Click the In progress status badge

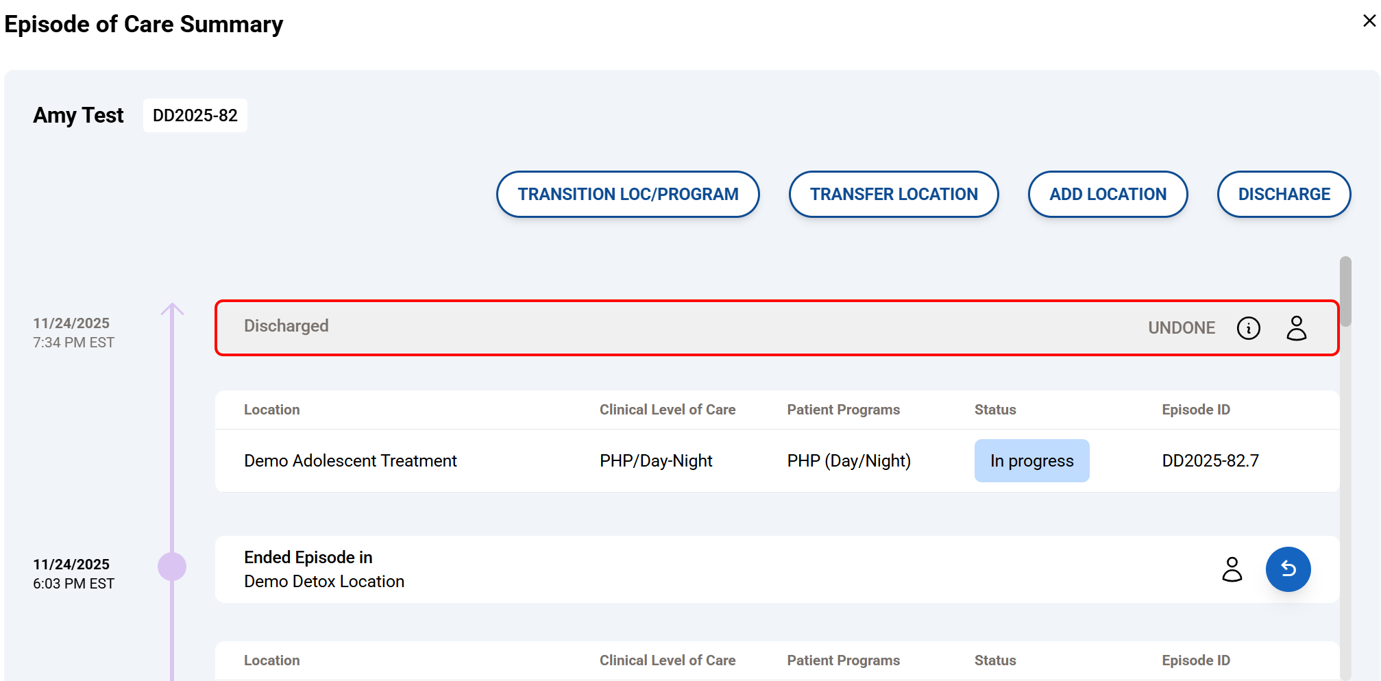[1031, 461]
